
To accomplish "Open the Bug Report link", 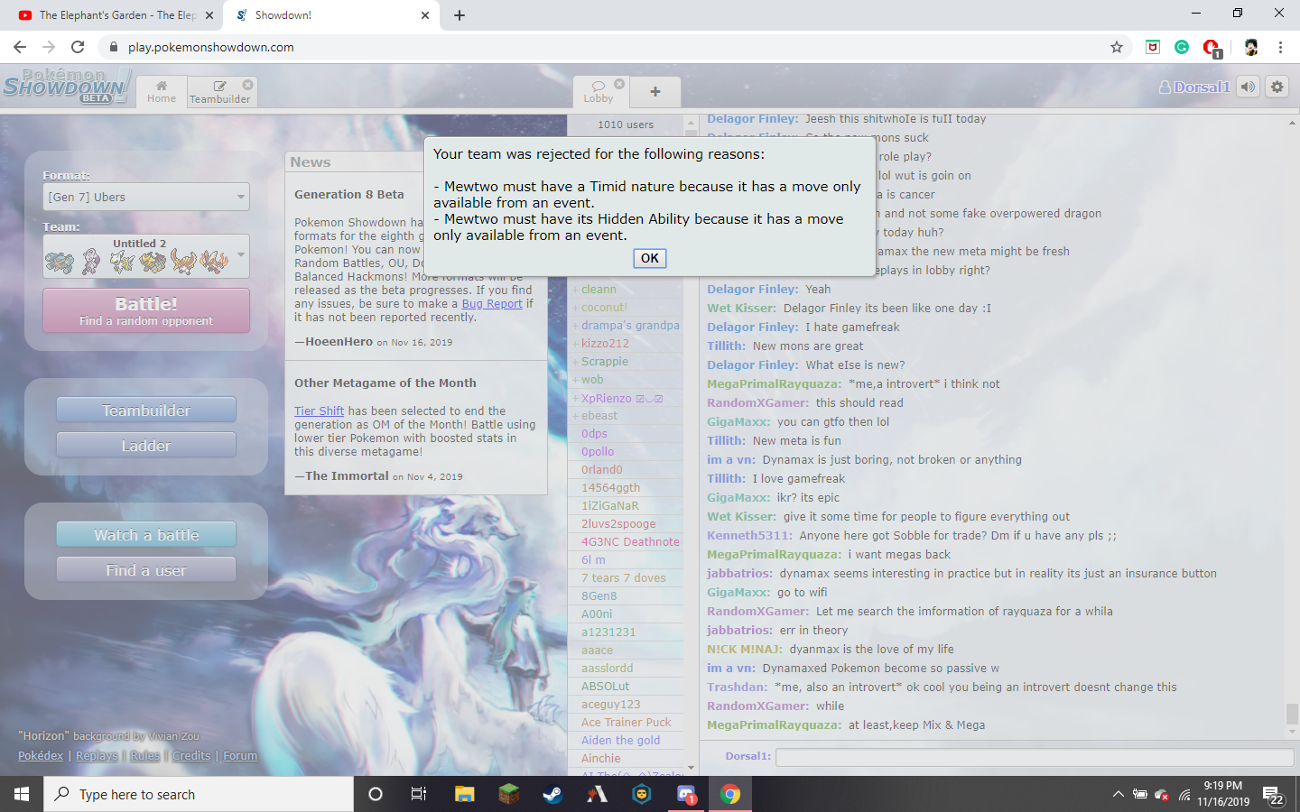I will click(x=492, y=304).
